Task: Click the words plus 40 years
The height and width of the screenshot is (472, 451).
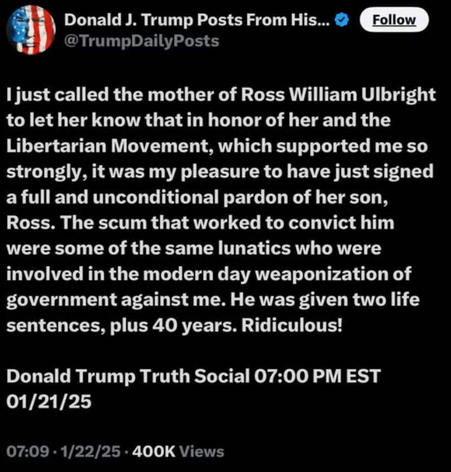Action: coord(172,326)
